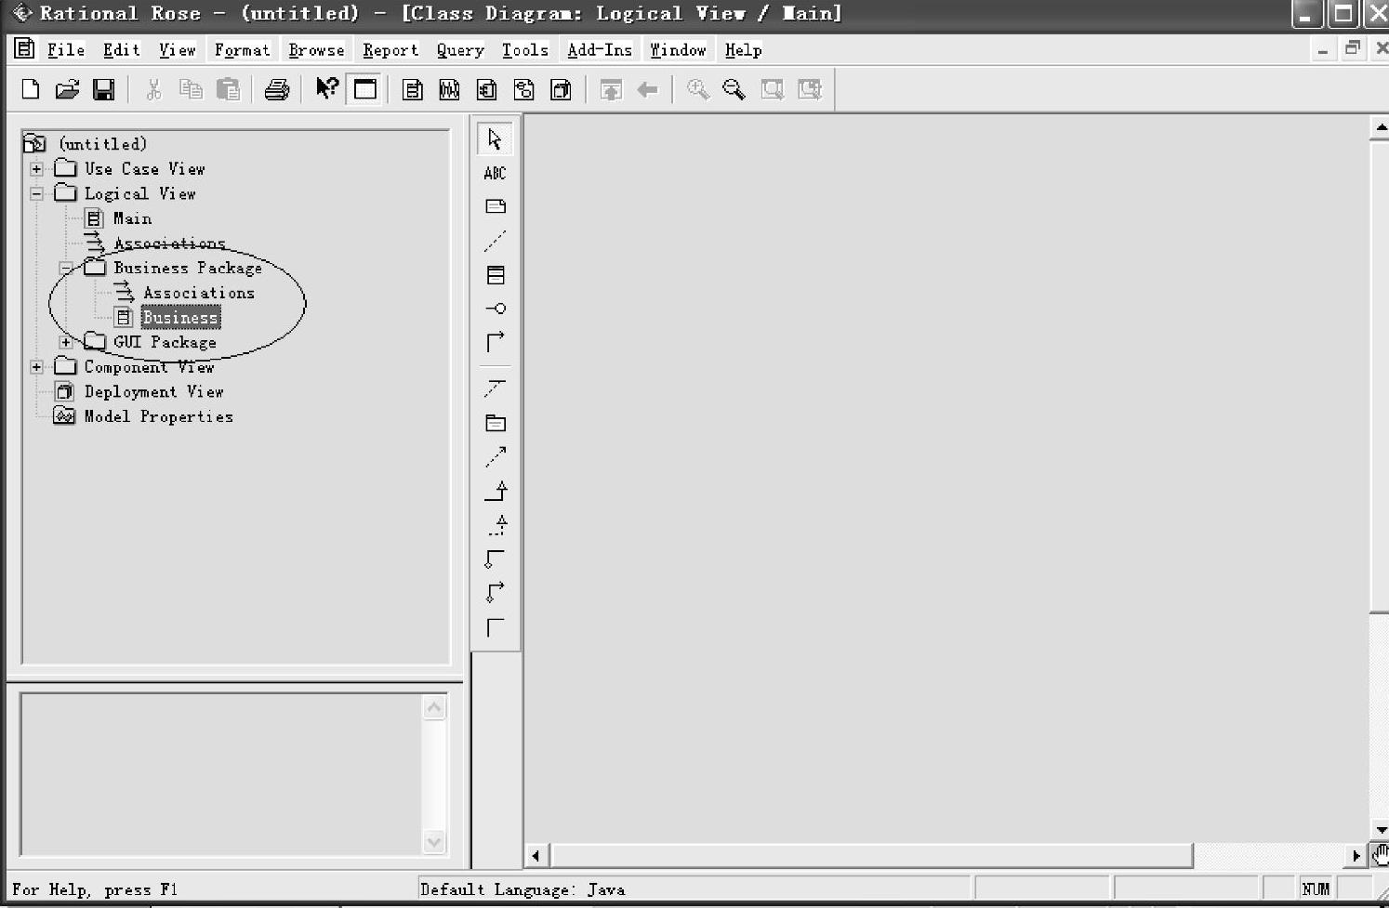Open the Help menu
This screenshot has height=908, width=1389.
click(x=743, y=50)
